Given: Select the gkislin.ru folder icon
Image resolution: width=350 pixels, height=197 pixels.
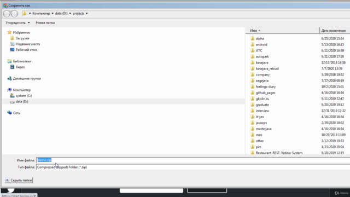Looking at the screenshot, I should 253,99.
